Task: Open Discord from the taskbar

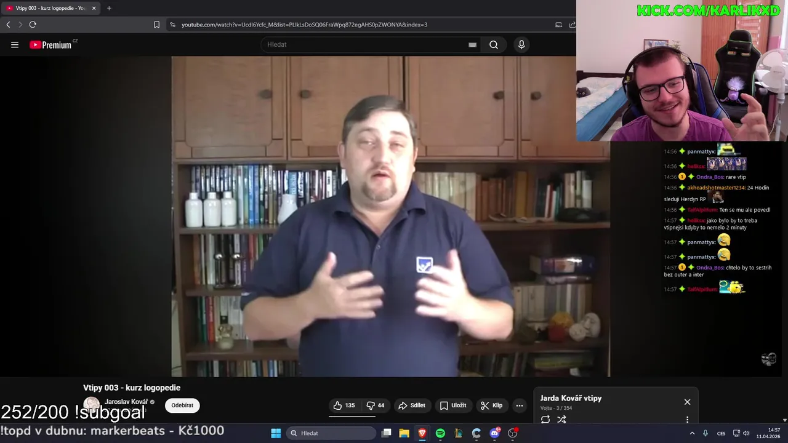Action: tap(494, 433)
